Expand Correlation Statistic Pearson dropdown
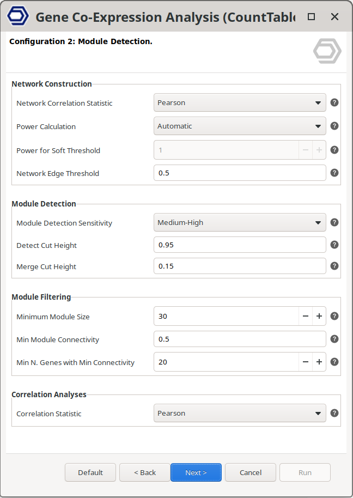 240,413
